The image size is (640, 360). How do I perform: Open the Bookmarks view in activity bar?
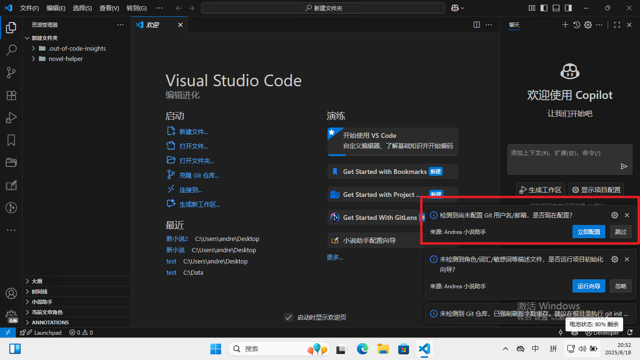click(x=11, y=140)
